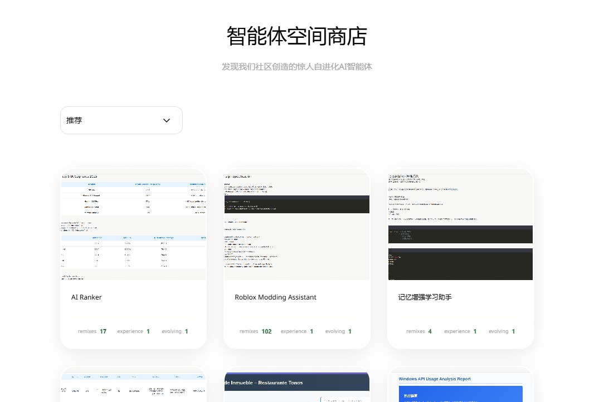This screenshot has width=594, height=402.
Task: Click remixes 4 on 记忆增强学习助手 card
Action: 419,331
